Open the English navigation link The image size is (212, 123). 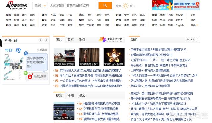[x=180, y=25]
